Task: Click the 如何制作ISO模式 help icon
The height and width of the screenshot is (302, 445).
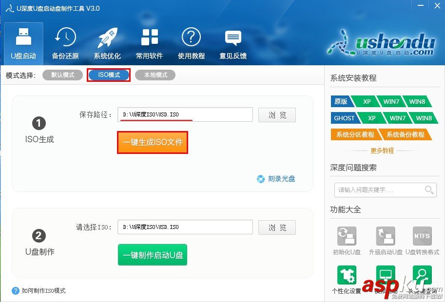Action: pyautogui.click(x=16, y=291)
